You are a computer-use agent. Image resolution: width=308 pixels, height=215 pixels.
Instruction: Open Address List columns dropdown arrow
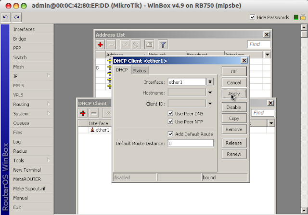(x=267, y=54)
